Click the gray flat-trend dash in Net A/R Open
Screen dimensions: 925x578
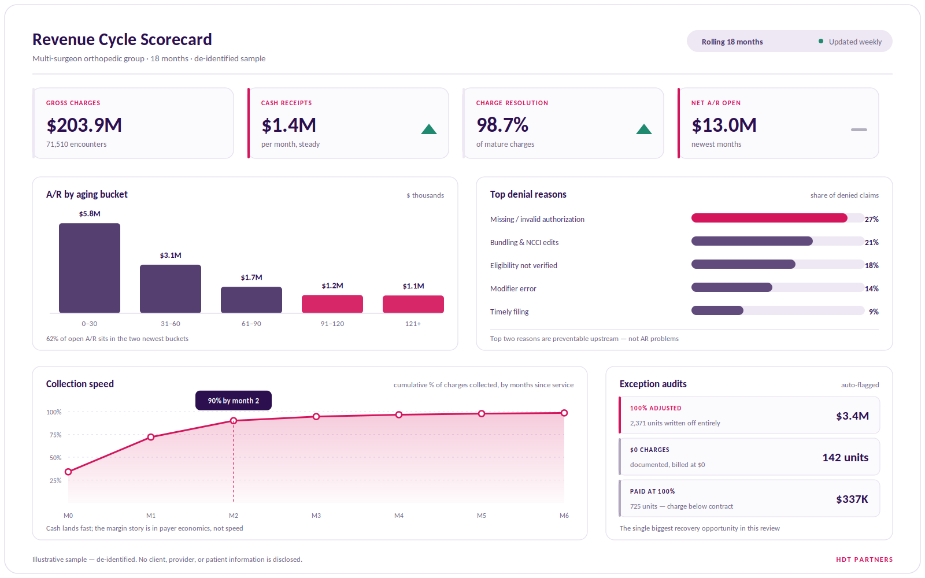(859, 129)
